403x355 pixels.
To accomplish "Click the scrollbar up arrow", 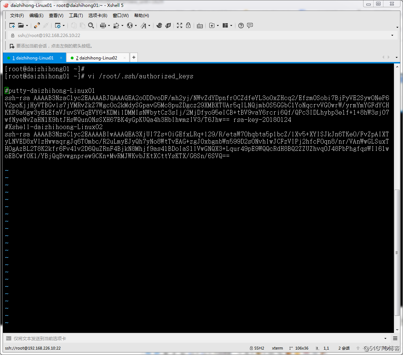I will pos(397,66).
